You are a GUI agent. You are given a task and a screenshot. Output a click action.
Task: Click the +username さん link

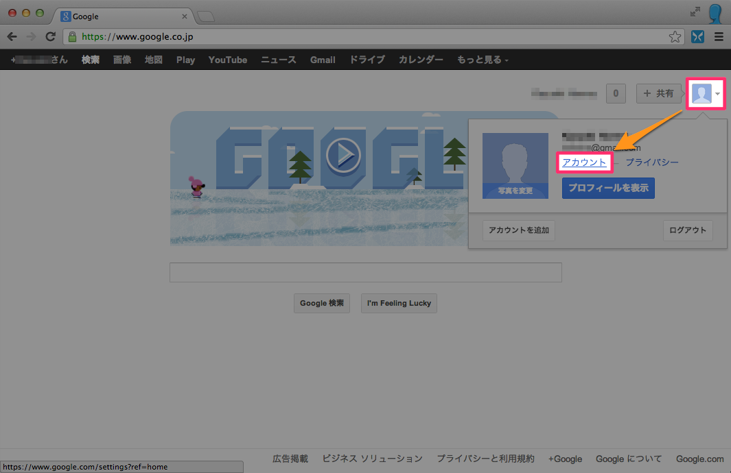coord(39,60)
